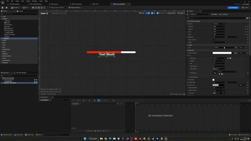This screenshot has width=251, height=141.
Task: Open the File menu
Action: tap(7, 1)
